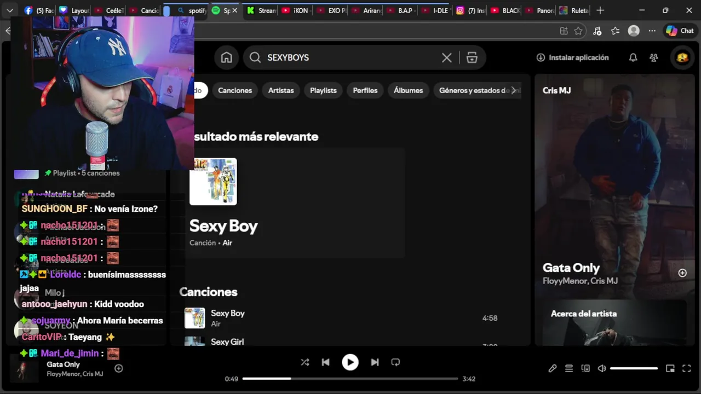701x394 pixels.
Task: Open browser settings and more menu
Action: pyautogui.click(x=652, y=31)
